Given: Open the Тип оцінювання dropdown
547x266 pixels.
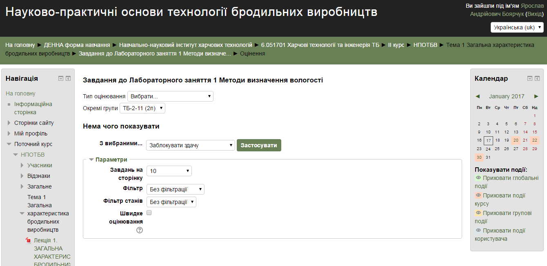Looking at the screenshot, I should tap(170, 96).
